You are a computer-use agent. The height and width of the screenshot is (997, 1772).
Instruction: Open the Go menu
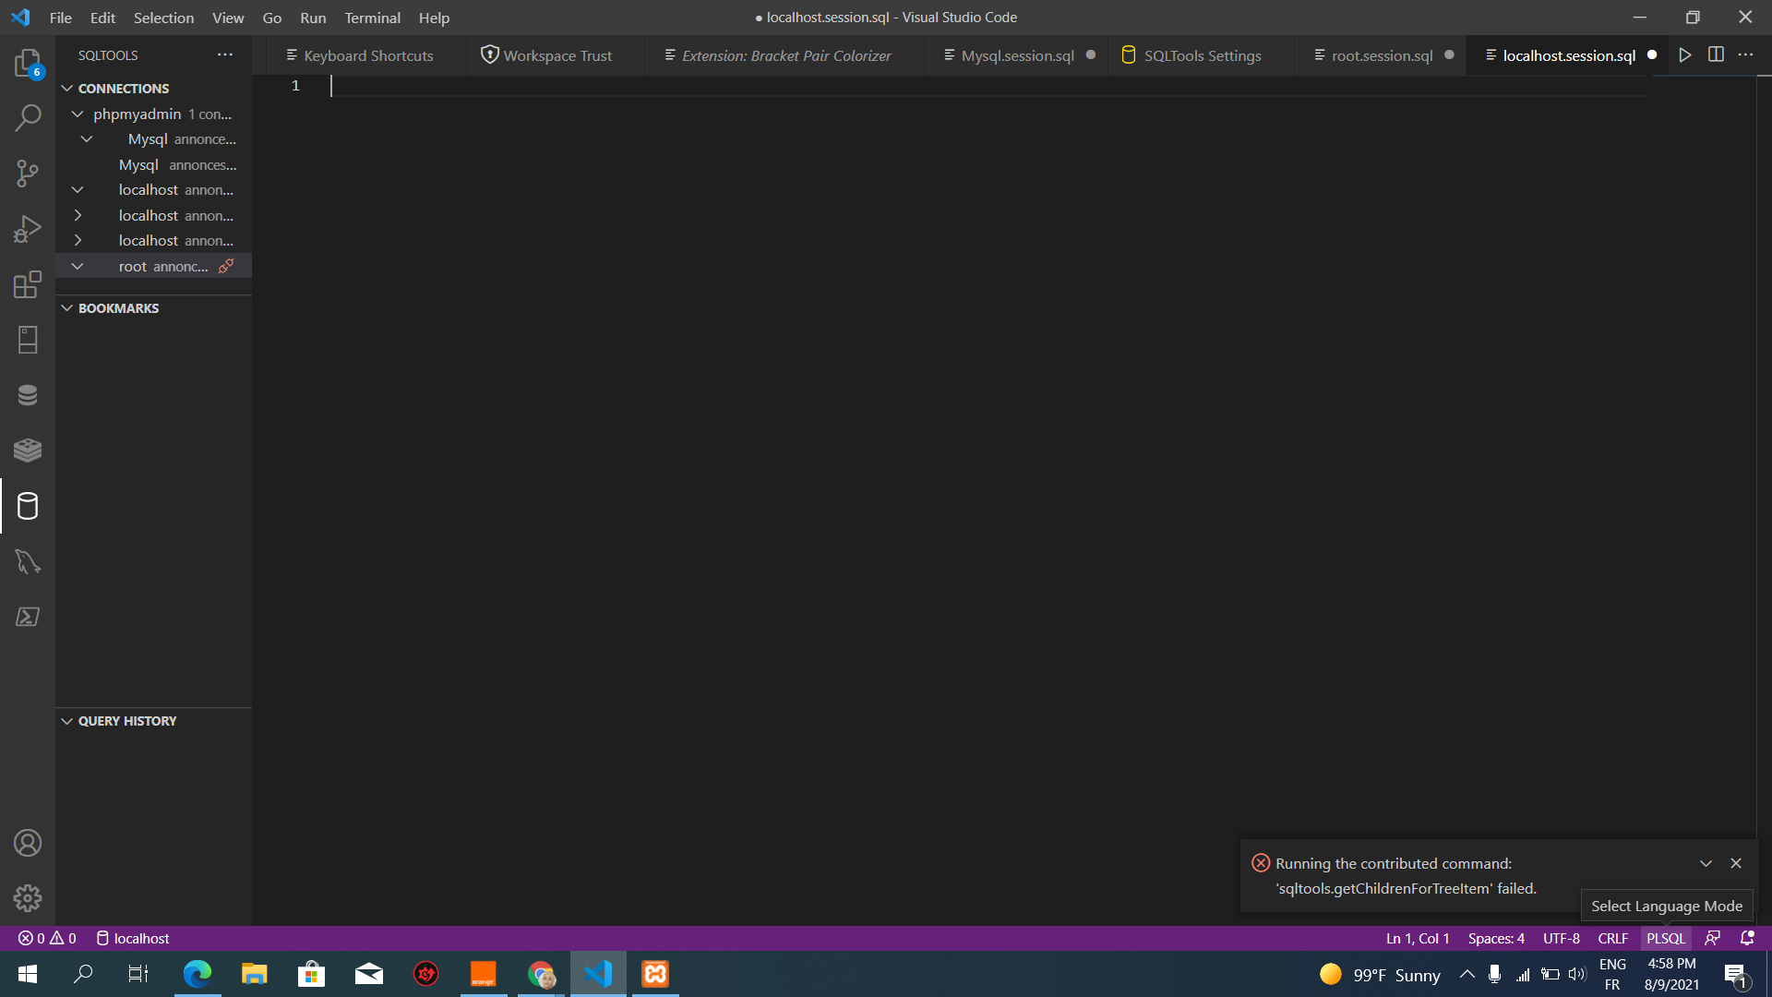point(272,18)
